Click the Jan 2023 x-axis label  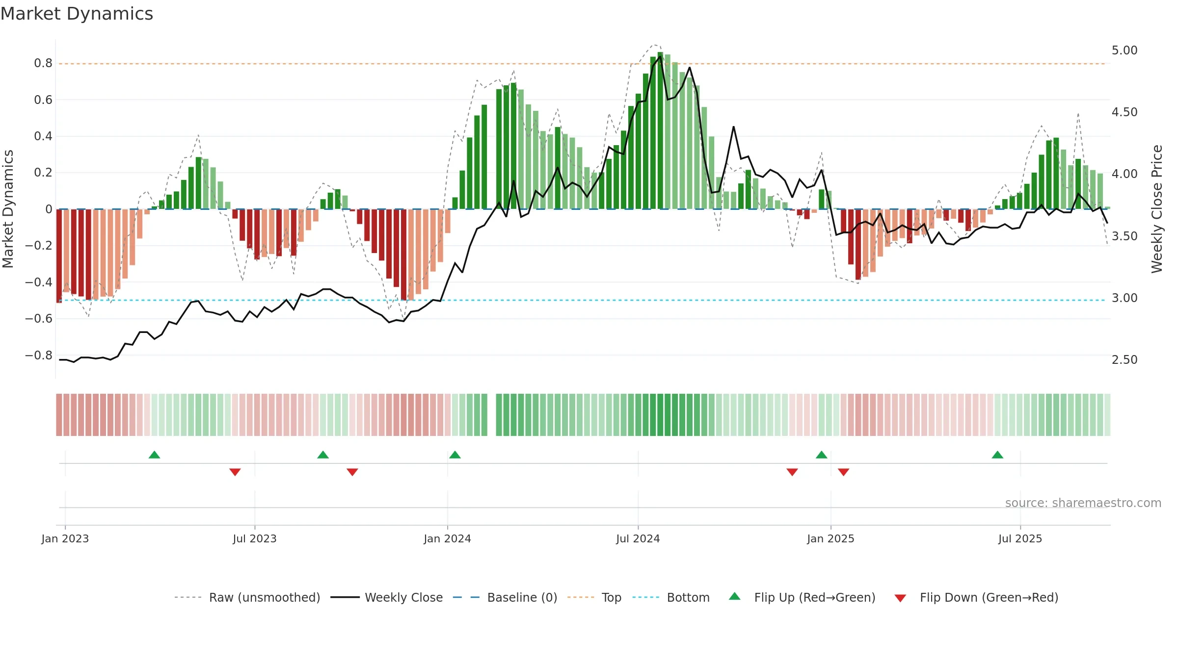click(65, 538)
